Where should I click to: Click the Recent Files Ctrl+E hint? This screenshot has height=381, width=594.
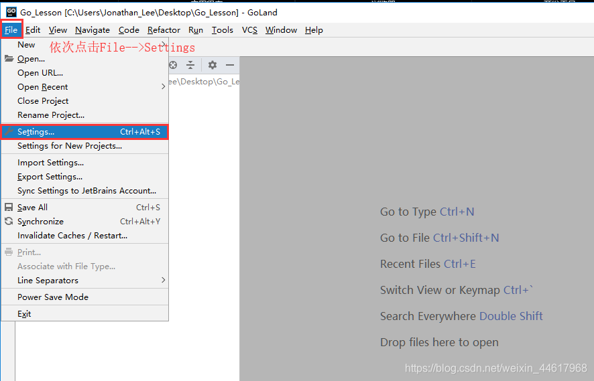click(x=428, y=264)
